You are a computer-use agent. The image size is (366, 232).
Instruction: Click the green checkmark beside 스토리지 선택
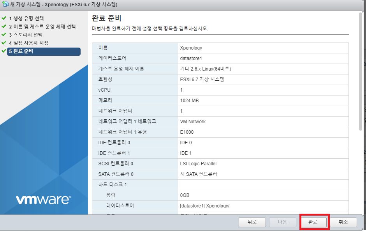click(x=4, y=35)
